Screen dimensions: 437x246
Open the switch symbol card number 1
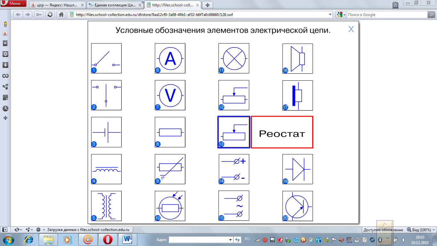point(106,58)
